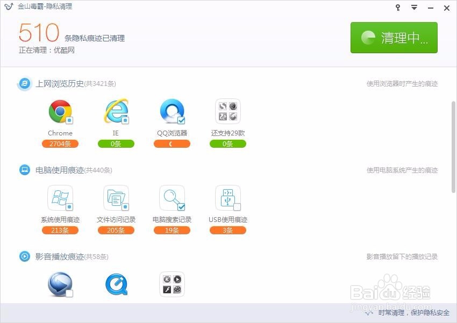Image resolution: width=457 pixels, height=323 pixels.
Task: Check the USB使用痕迹 checkbox
Action: click(x=237, y=207)
